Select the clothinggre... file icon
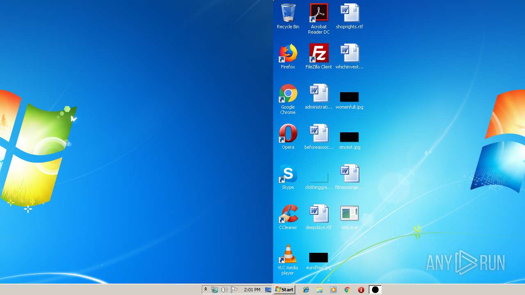The width and height of the screenshot is (525, 295). point(319,181)
